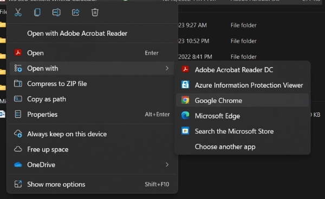Click the Word document icon in Explorer
The height and width of the screenshot is (199, 325).
pyautogui.click(x=2, y=114)
